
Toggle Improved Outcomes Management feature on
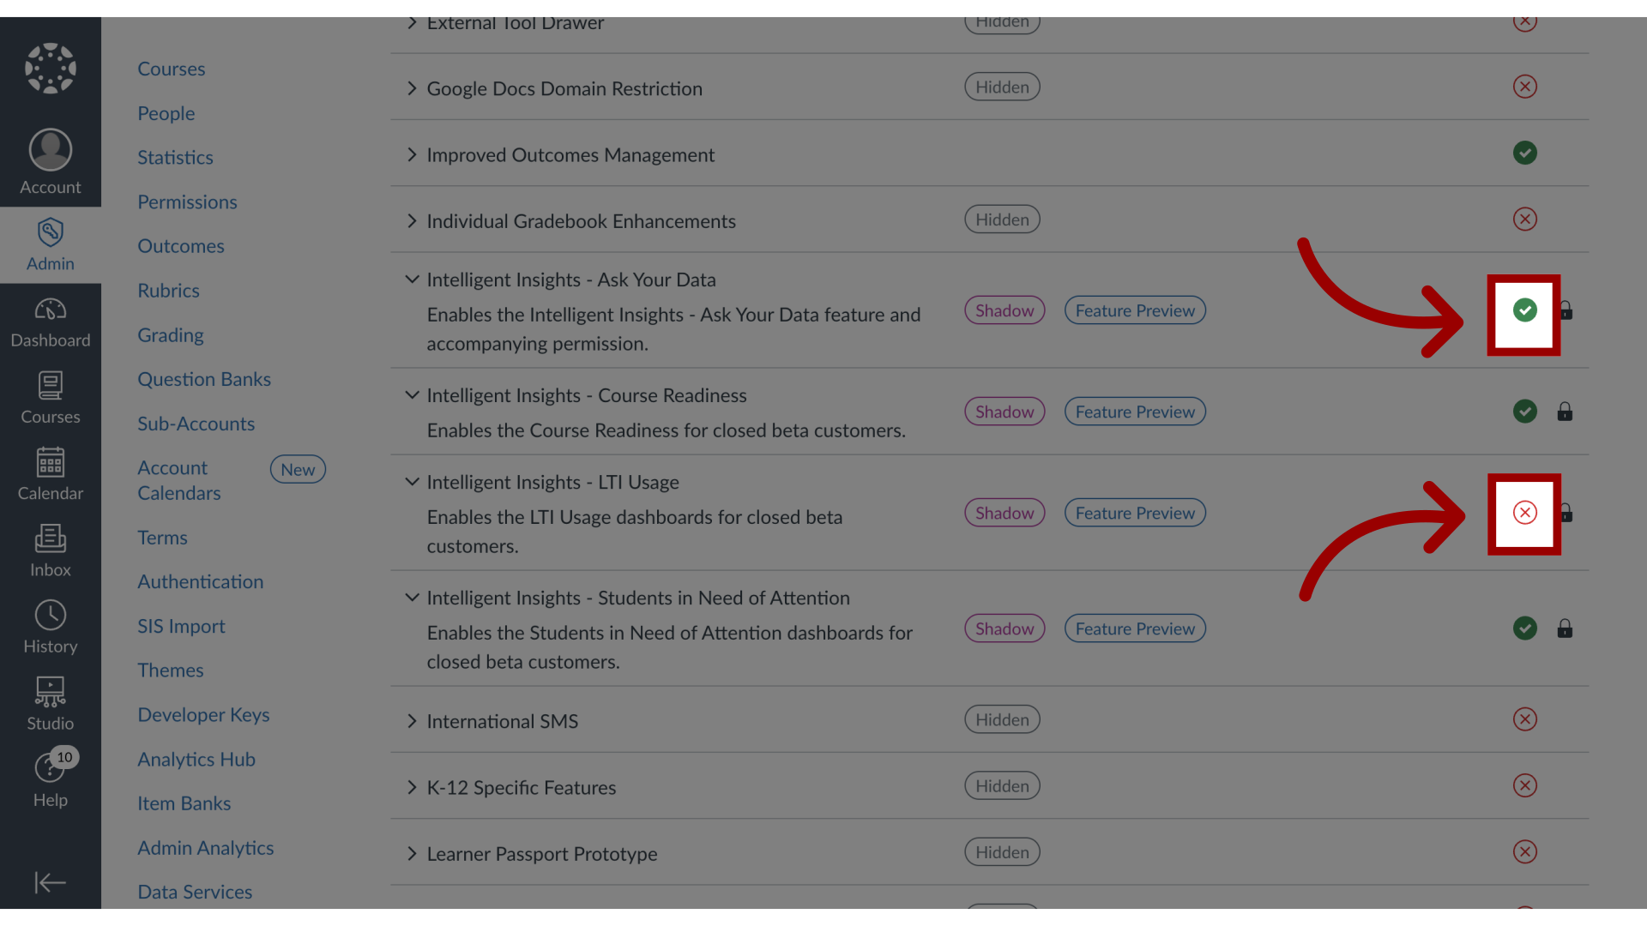point(1523,153)
